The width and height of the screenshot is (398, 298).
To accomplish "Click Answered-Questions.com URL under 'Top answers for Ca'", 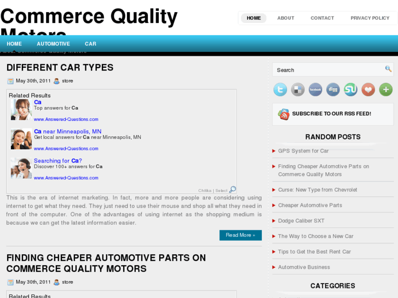I will tap(66, 119).
